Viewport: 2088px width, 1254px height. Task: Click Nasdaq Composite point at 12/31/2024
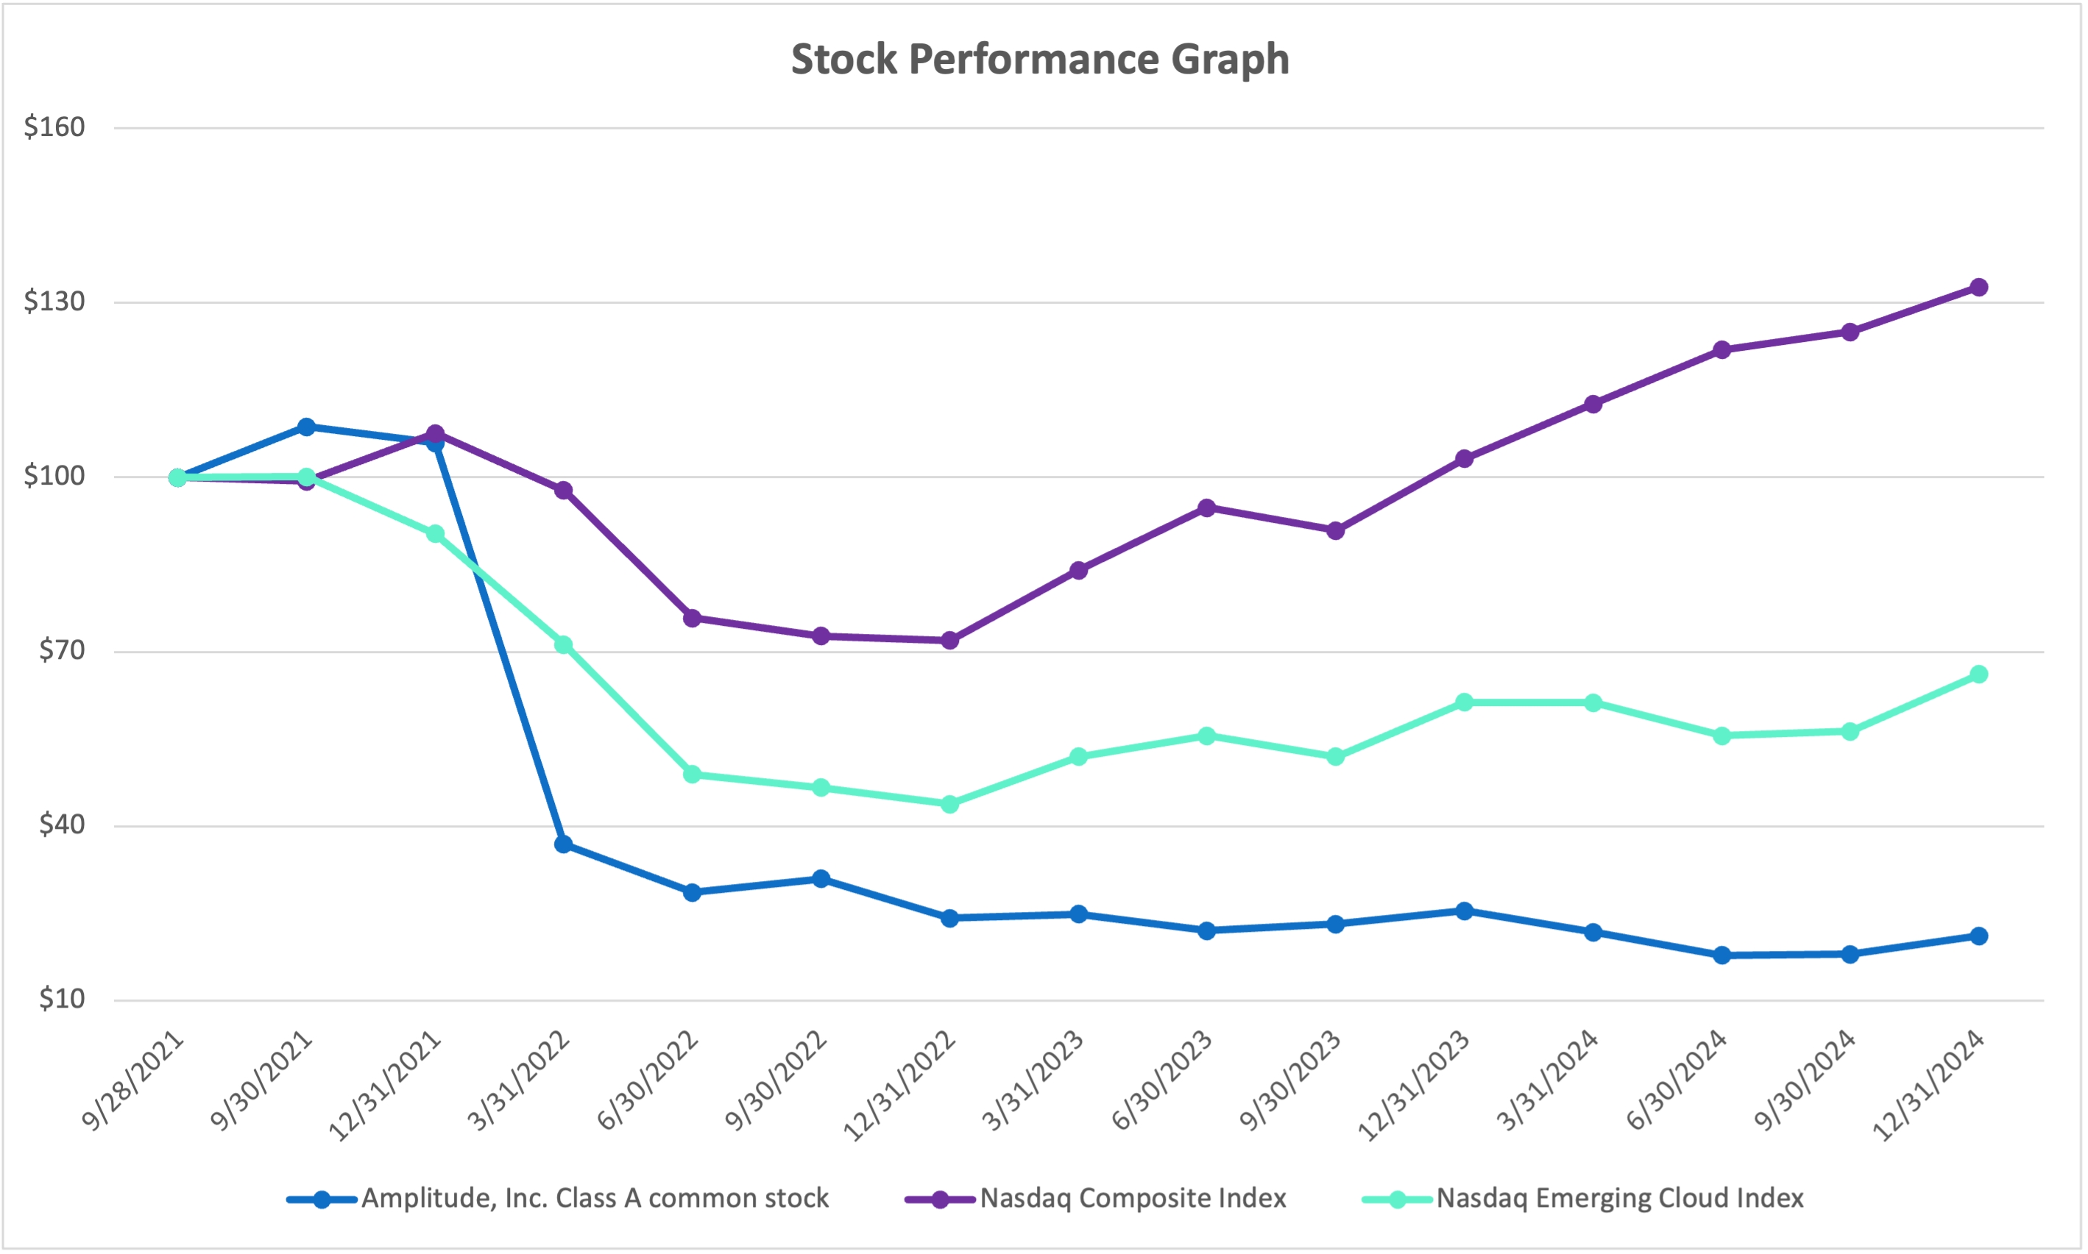(1979, 288)
